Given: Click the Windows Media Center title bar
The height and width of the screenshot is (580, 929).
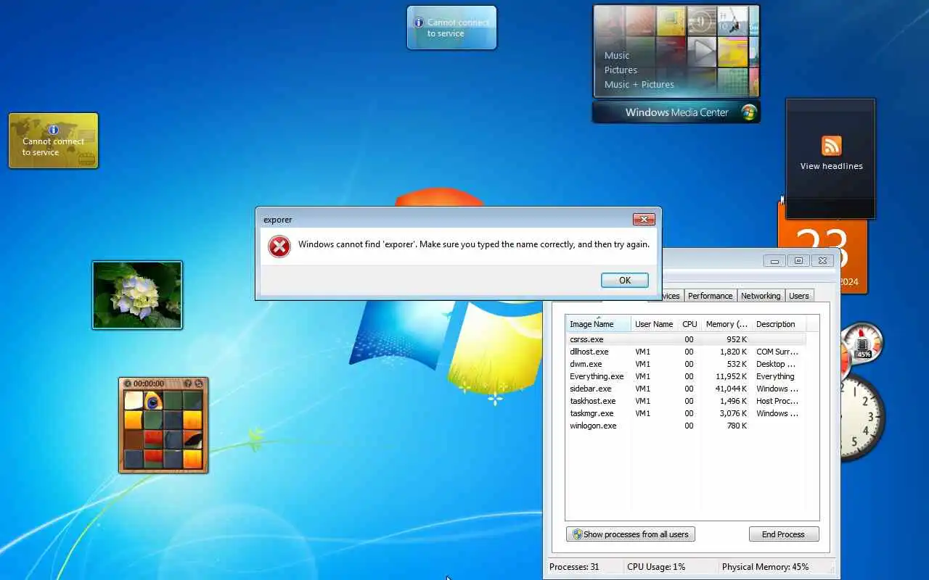Looking at the screenshot, I should tap(676, 112).
